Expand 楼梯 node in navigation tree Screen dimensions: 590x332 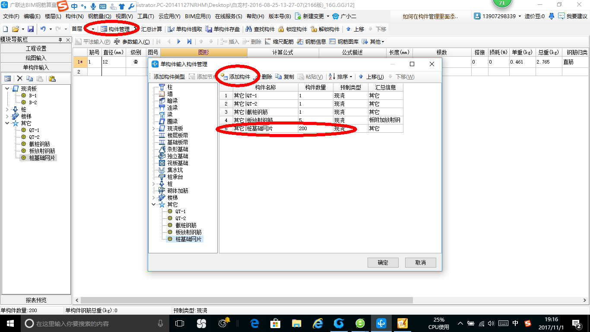pyautogui.click(x=7, y=116)
